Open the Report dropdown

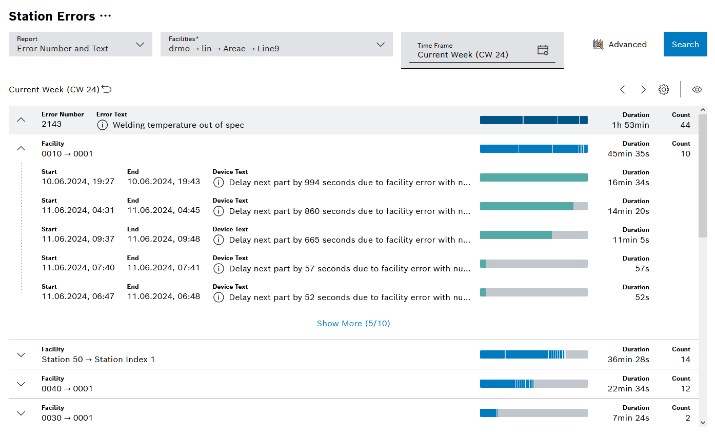pyautogui.click(x=81, y=44)
